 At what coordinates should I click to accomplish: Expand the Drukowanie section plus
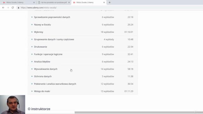32,47
